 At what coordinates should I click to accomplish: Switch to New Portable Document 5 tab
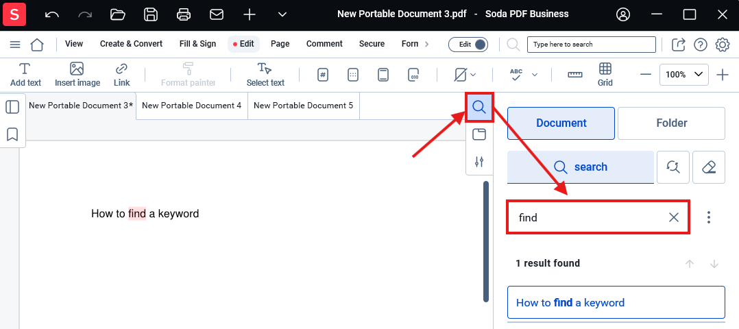pyautogui.click(x=304, y=106)
